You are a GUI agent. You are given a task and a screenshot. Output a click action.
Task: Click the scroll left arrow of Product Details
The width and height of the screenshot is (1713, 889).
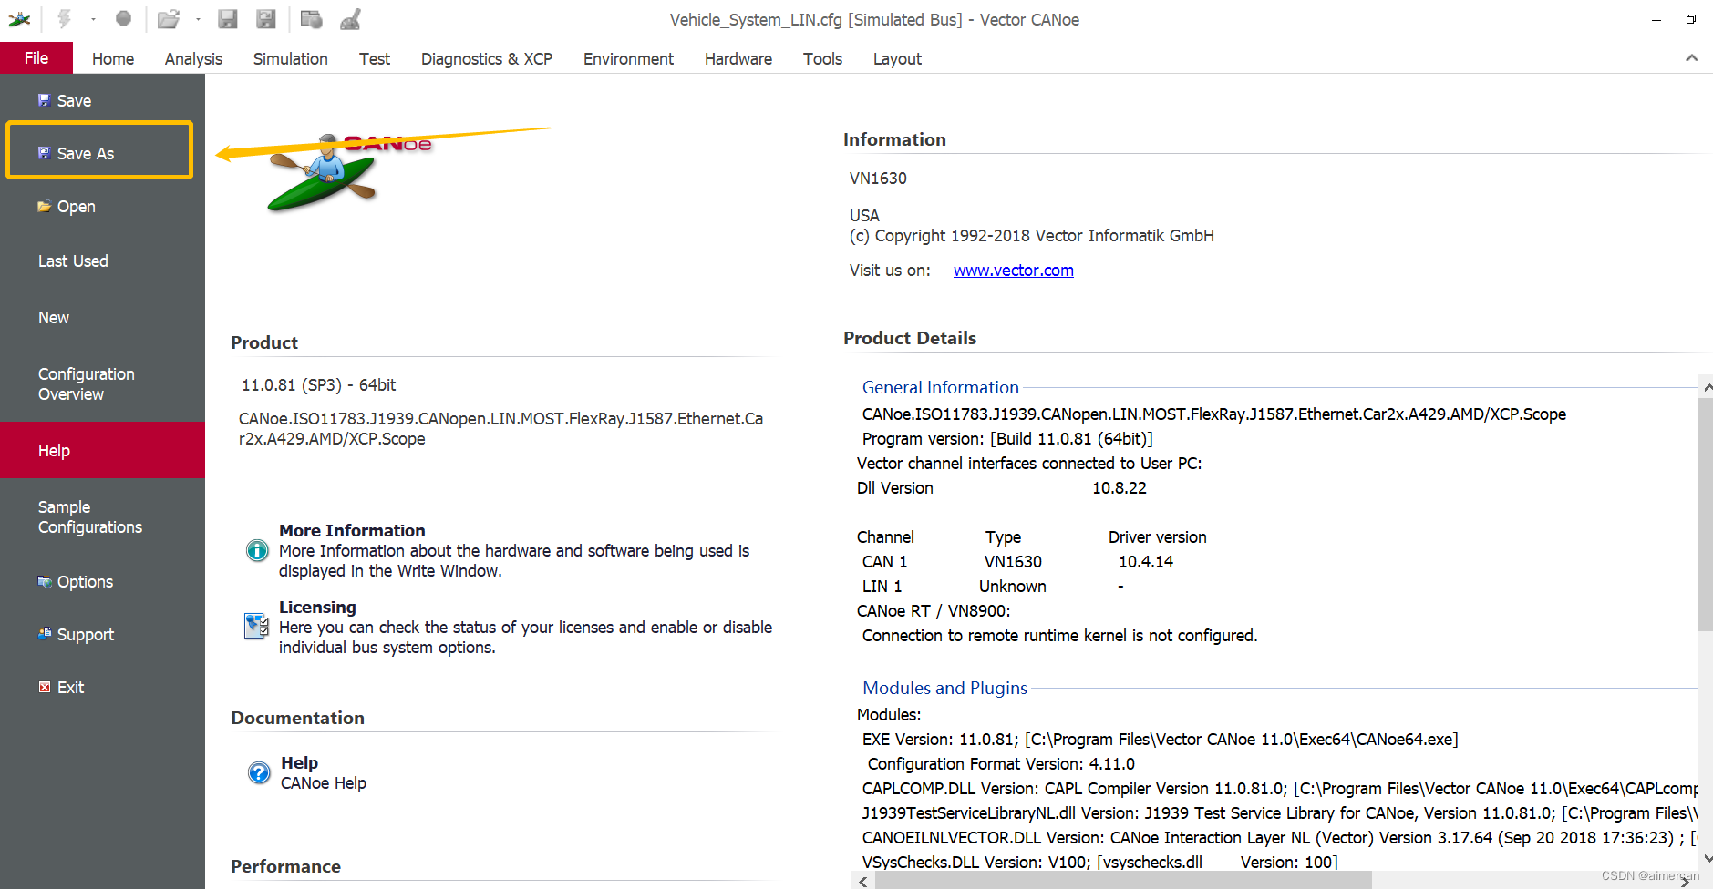(x=863, y=881)
